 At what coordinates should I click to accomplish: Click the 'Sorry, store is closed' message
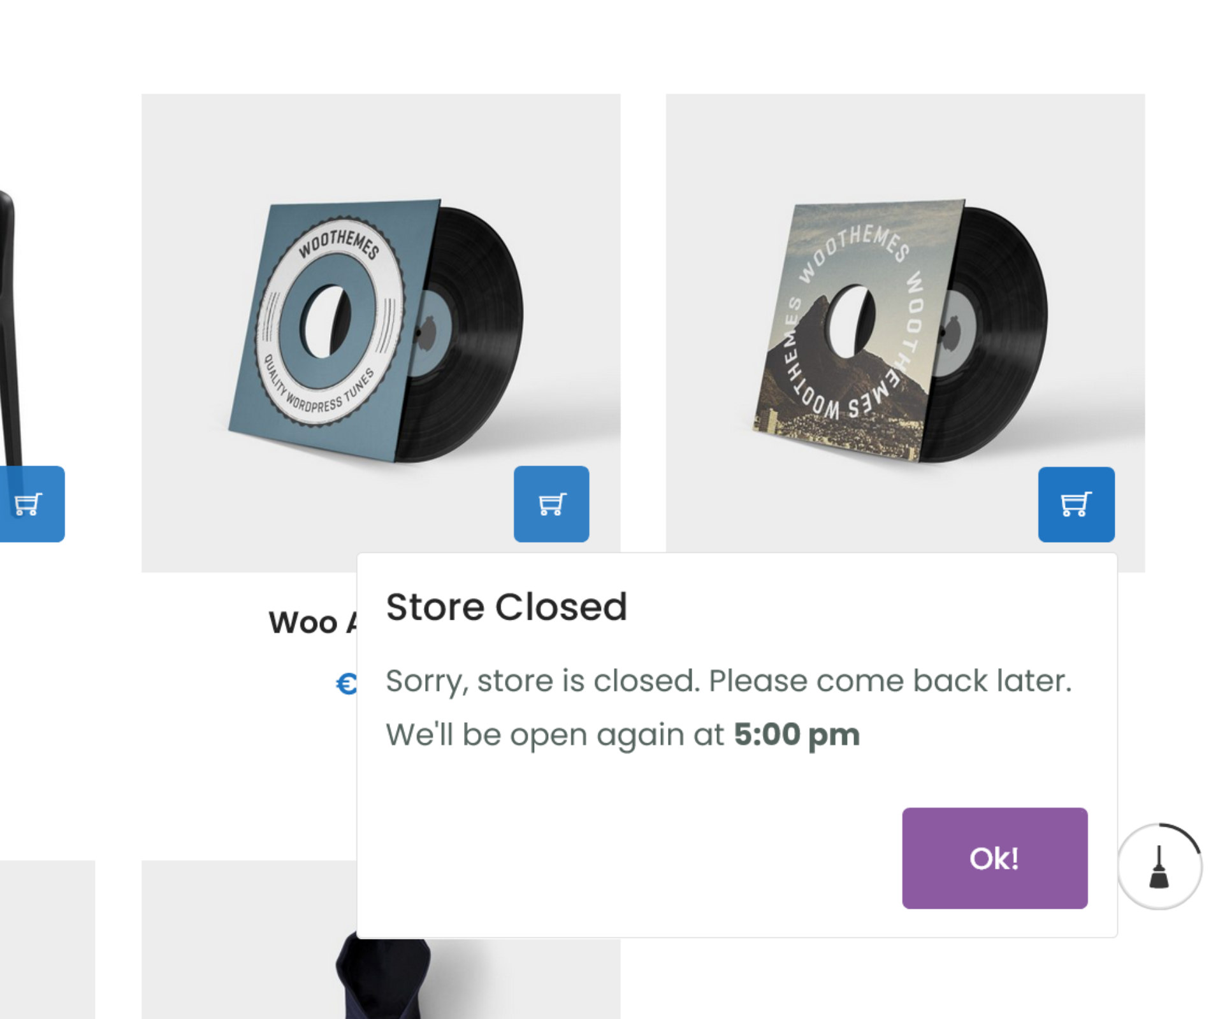[729, 681]
